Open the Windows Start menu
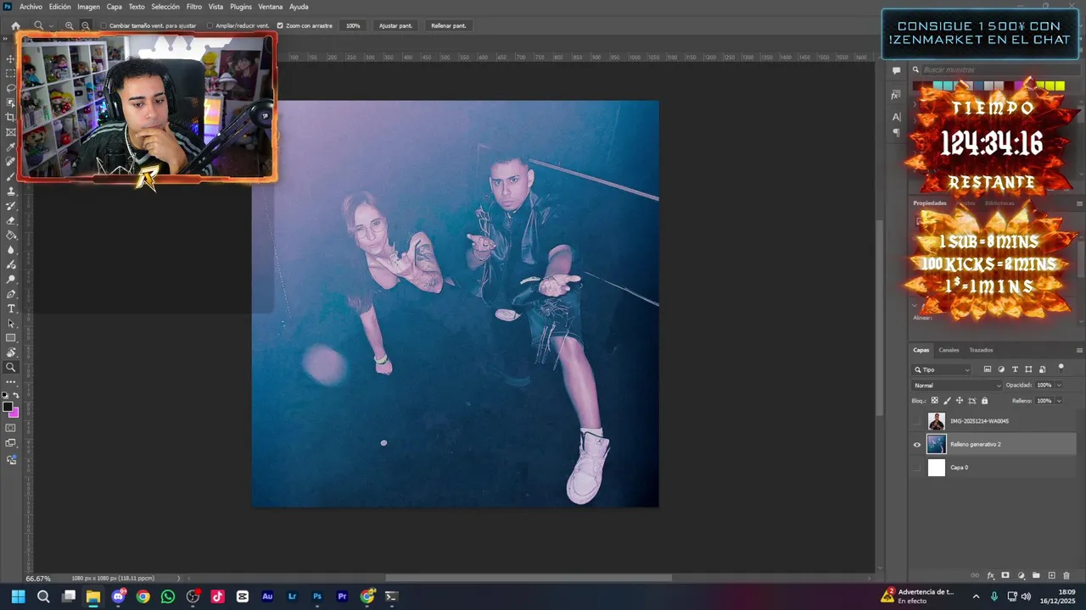1086x610 pixels. (x=18, y=596)
